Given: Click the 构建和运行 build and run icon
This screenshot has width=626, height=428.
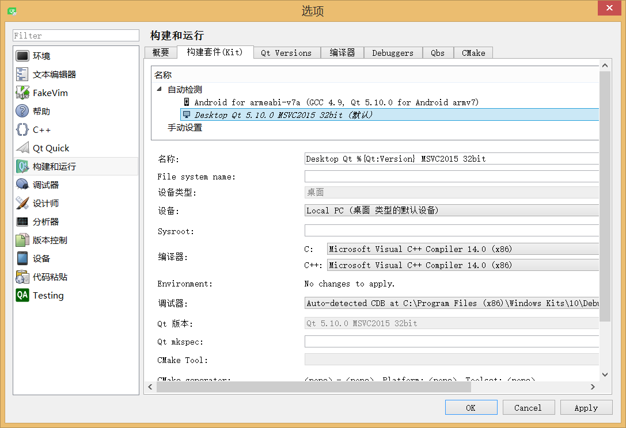Looking at the screenshot, I should click(x=22, y=166).
